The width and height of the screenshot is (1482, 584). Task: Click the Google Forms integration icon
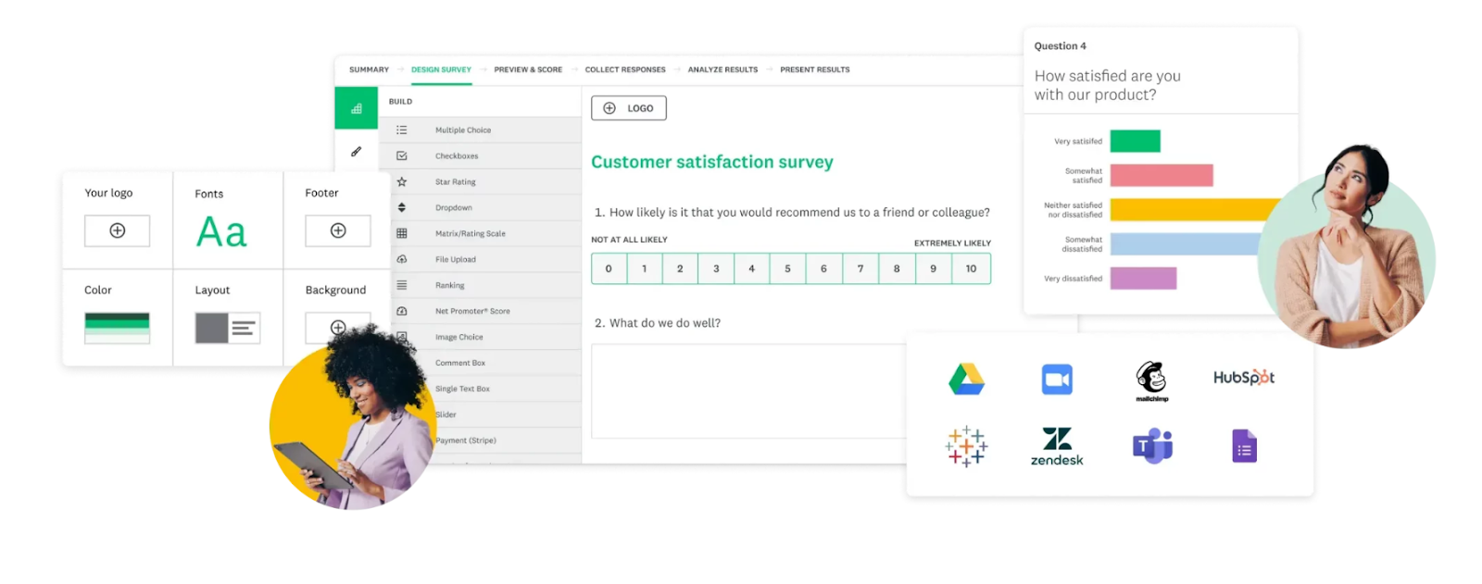tap(1244, 446)
